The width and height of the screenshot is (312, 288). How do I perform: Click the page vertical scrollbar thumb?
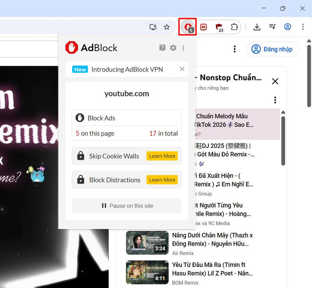click(309, 76)
